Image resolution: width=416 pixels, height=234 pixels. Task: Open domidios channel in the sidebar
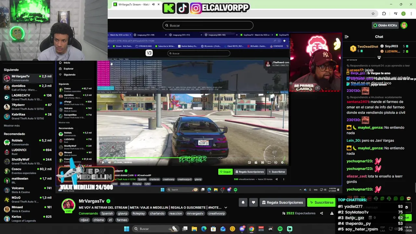(28, 88)
